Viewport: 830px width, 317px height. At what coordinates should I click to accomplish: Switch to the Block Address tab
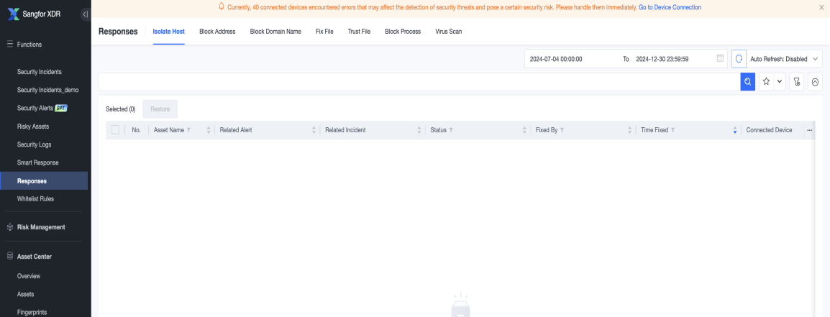[217, 31]
